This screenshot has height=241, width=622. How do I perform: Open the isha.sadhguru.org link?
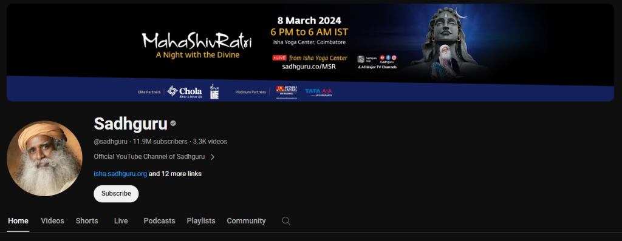click(120, 174)
